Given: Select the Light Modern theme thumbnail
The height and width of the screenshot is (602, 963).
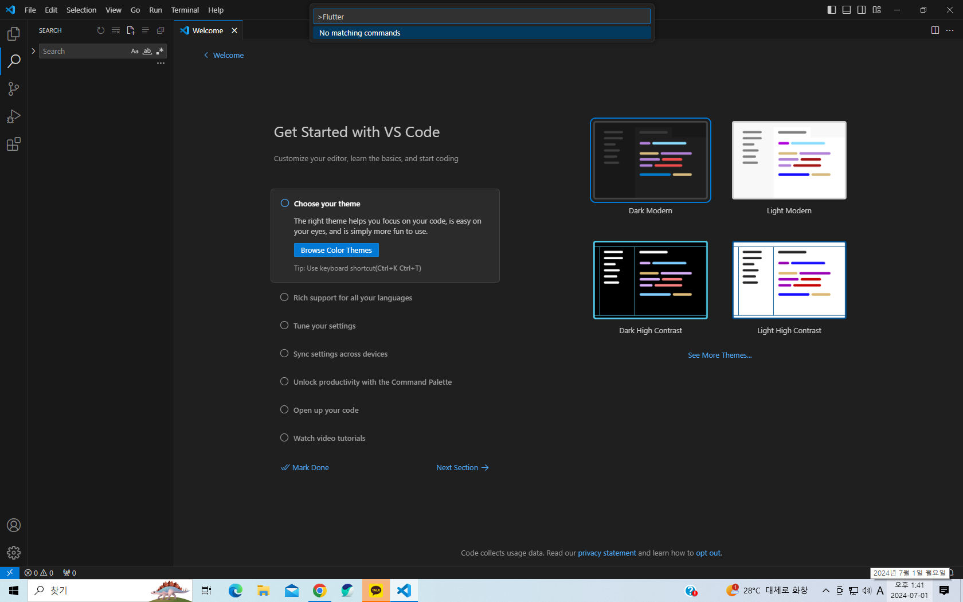Looking at the screenshot, I should pos(789,160).
